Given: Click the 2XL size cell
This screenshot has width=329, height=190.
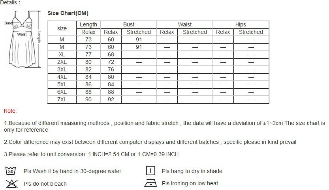Looking at the screenshot, I should [62, 62].
